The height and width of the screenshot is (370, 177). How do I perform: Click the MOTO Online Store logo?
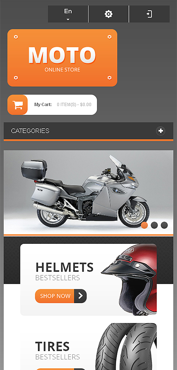(63, 58)
